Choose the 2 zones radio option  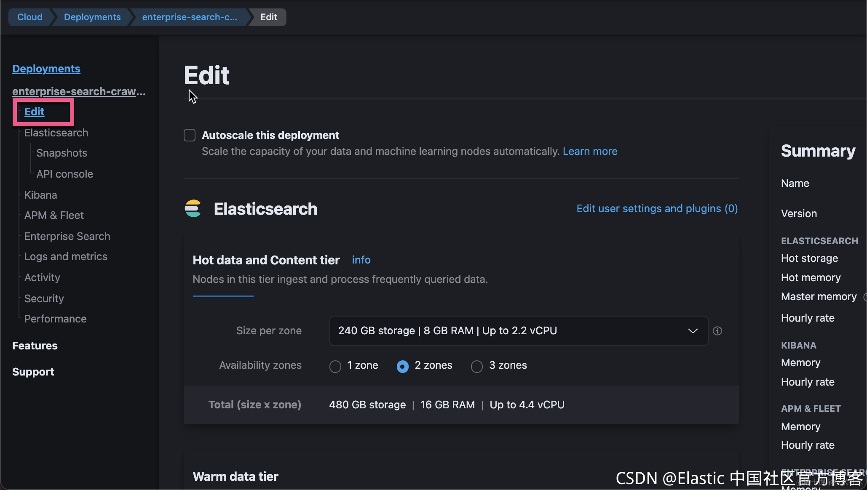pyautogui.click(x=403, y=366)
